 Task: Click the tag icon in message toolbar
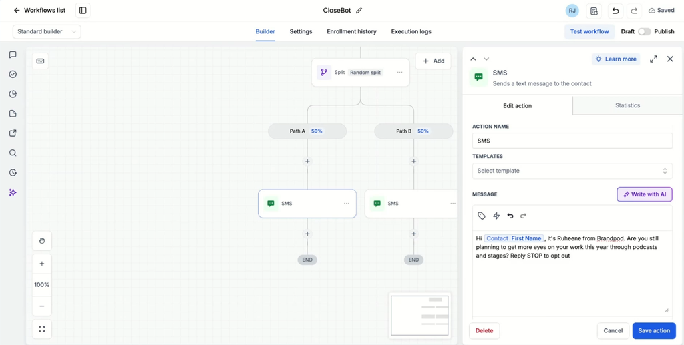(x=482, y=216)
